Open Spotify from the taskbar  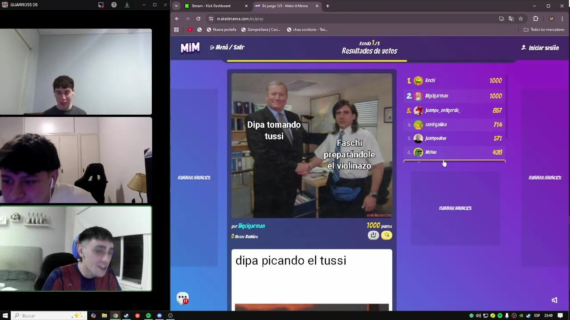coord(148,316)
